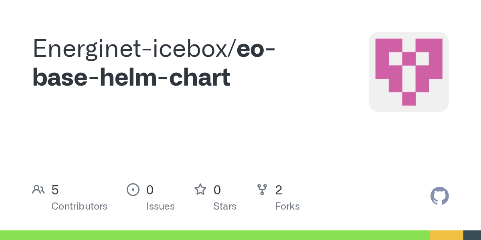
Task: Click the 0 count beside star icon
Action: click(217, 190)
